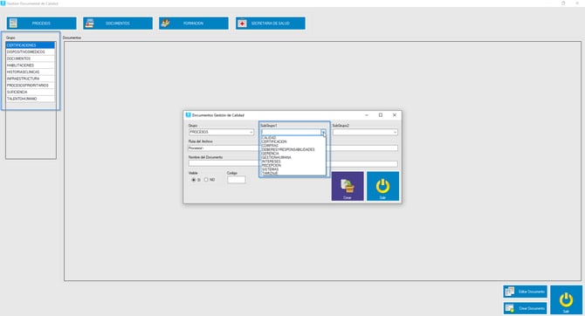This screenshot has width=585, height=316.
Task: Click the Crear button in the dialog
Action: coord(348,186)
